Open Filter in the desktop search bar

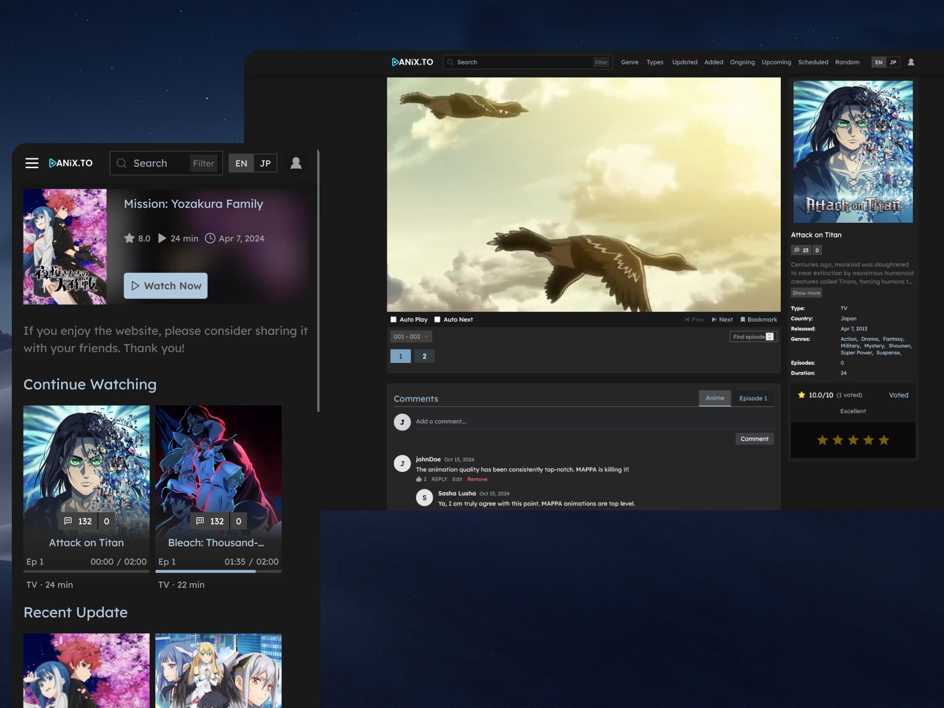(601, 62)
